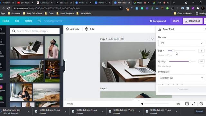Open the Uploads sidebar tool
Screen dimensions: 206x116
click(x=1, y=54)
